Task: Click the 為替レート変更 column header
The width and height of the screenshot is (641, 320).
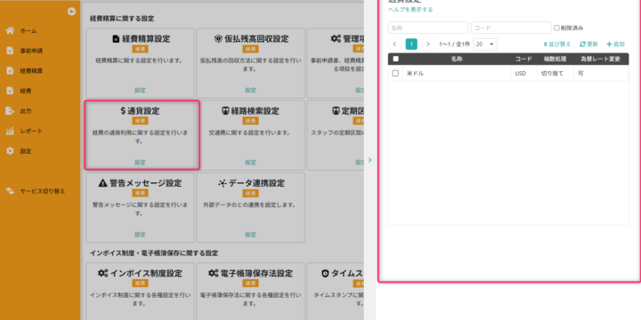Action: (x=601, y=59)
